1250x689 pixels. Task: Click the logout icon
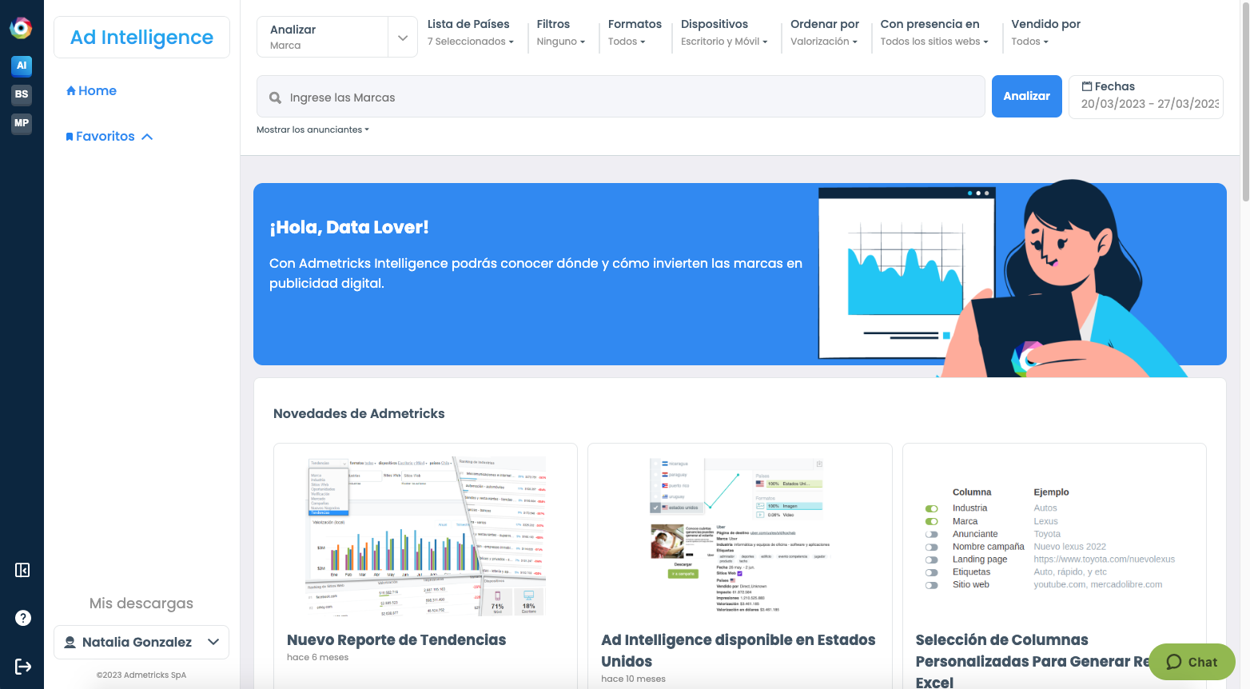click(x=23, y=667)
